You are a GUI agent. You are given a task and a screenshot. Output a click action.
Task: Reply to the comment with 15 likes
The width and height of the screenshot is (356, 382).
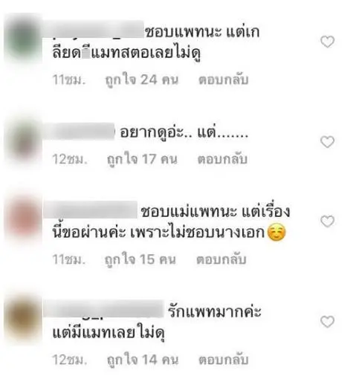click(x=221, y=259)
